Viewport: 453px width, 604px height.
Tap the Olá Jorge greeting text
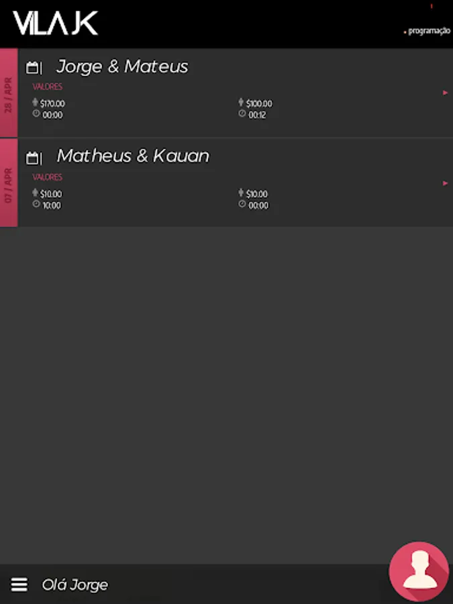coord(74,585)
